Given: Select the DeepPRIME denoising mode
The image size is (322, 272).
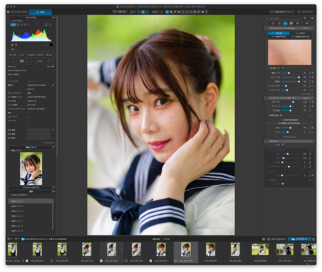Looking at the screenshot, I should (279, 37).
